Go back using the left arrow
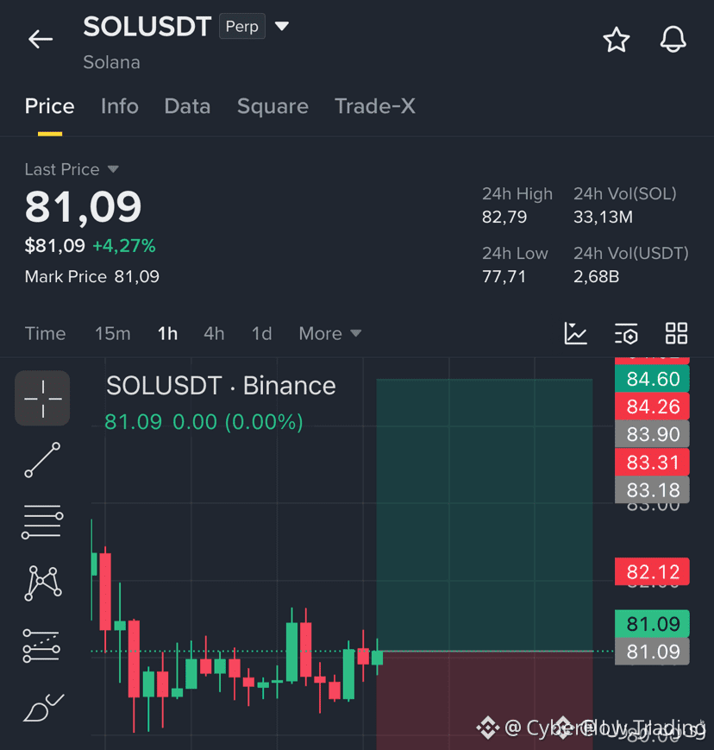Image resolution: width=714 pixels, height=750 pixels. (x=41, y=39)
